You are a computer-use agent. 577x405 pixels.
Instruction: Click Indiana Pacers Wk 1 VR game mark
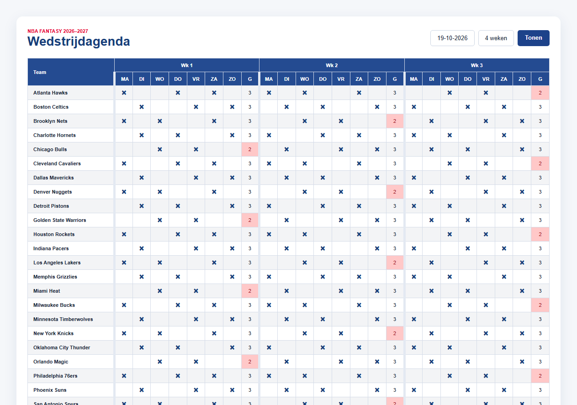[x=196, y=248]
